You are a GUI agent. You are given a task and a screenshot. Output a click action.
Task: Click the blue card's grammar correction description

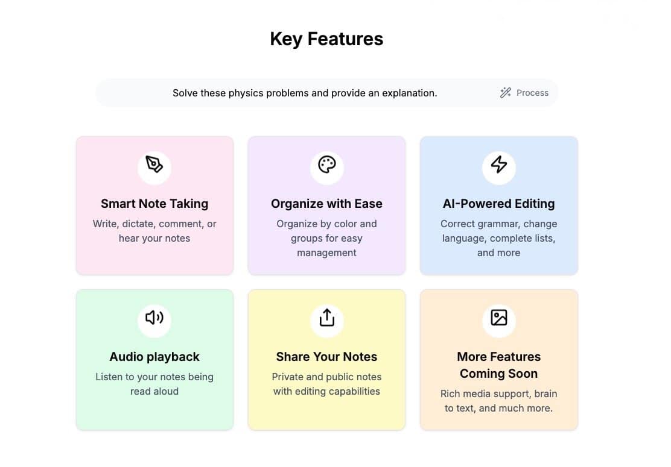pyautogui.click(x=498, y=238)
